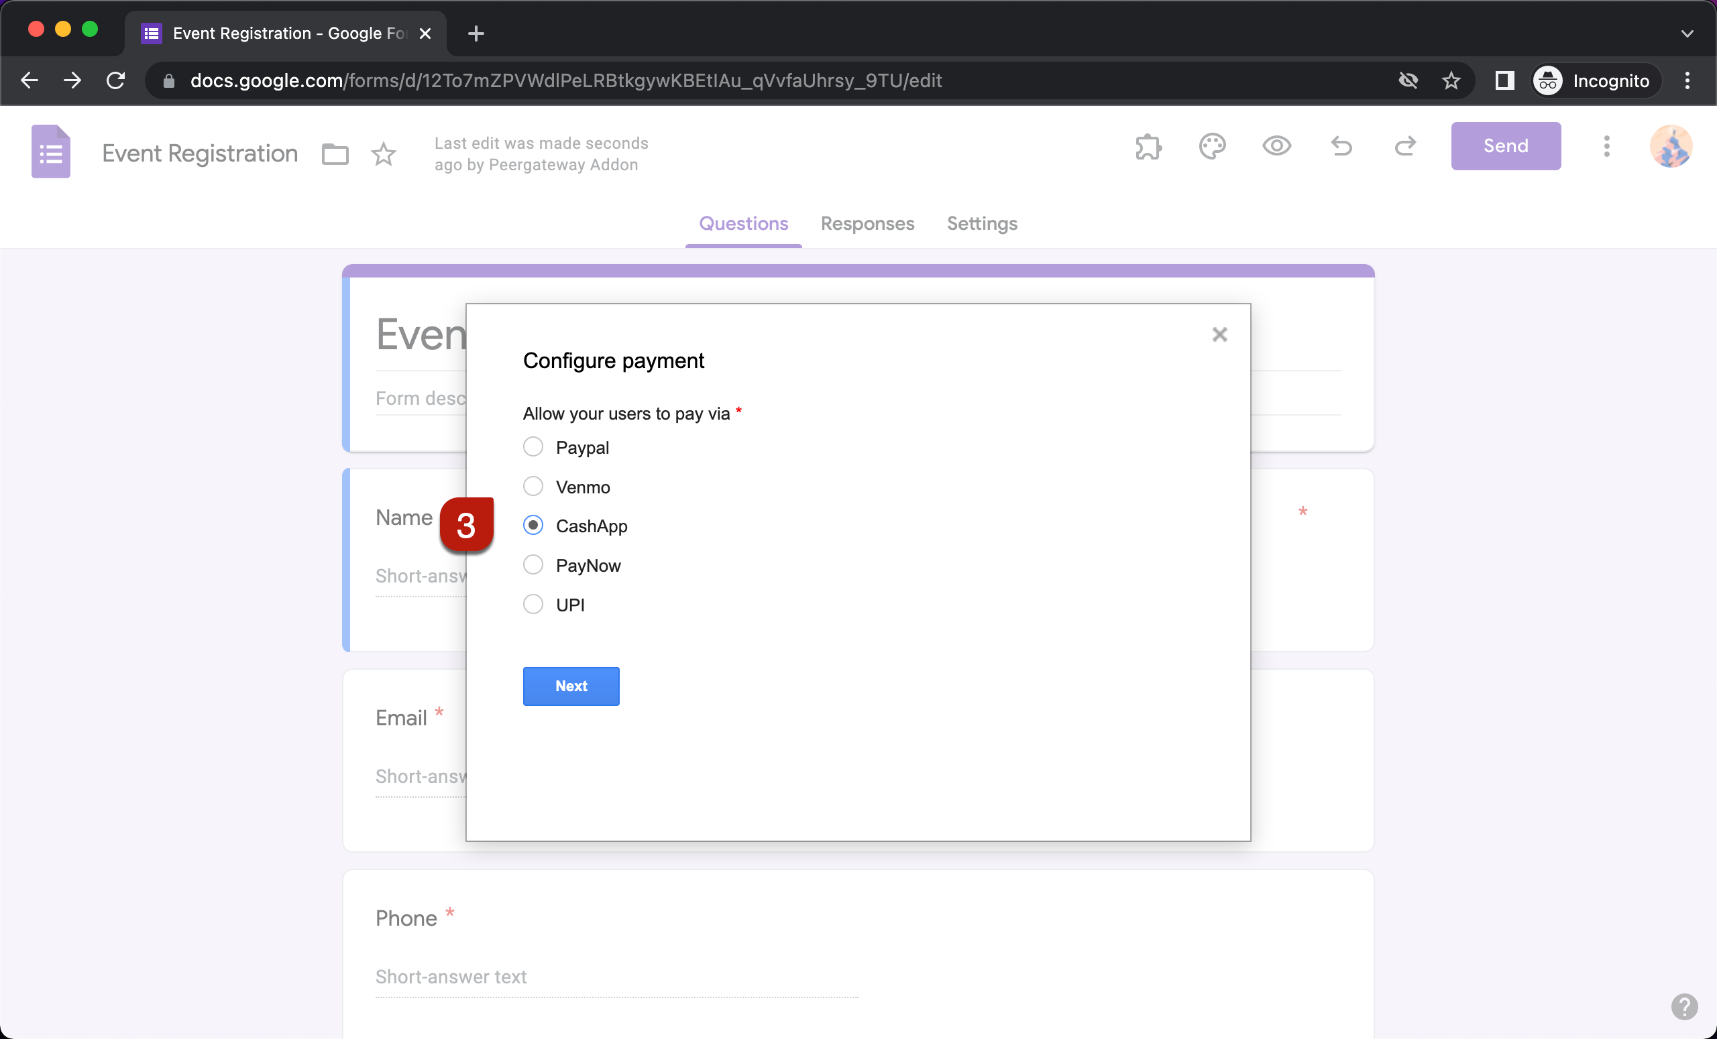Open the Customize theme palette icon
Screen dimensions: 1717x1039
tap(1212, 146)
